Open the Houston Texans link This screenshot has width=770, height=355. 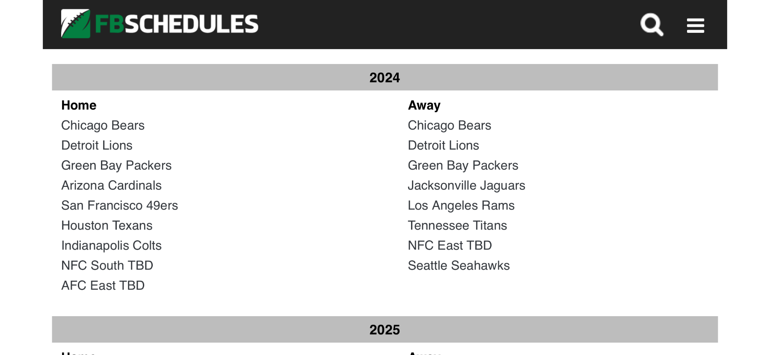pyautogui.click(x=107, y=226)
